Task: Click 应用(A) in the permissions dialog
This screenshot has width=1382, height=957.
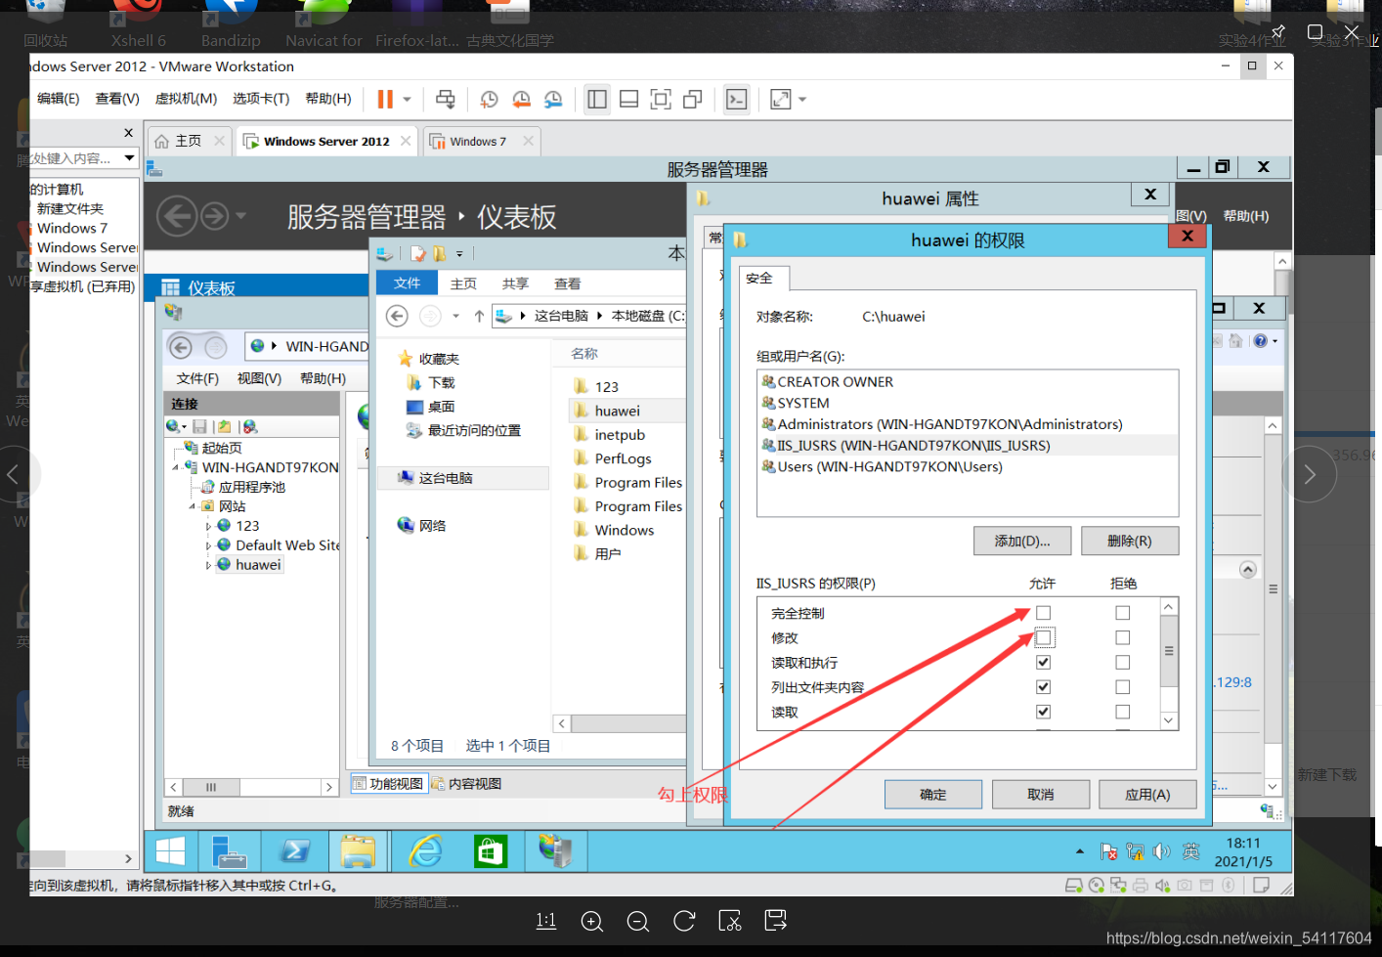Action: (1147, 795)
